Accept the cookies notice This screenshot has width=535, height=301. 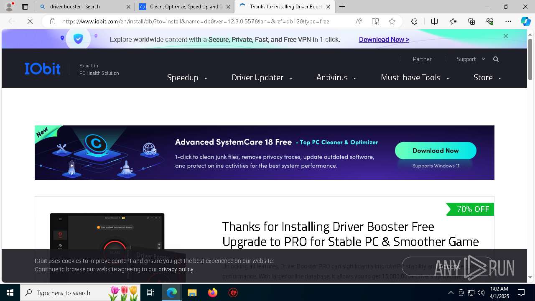[x=448, y=266]
